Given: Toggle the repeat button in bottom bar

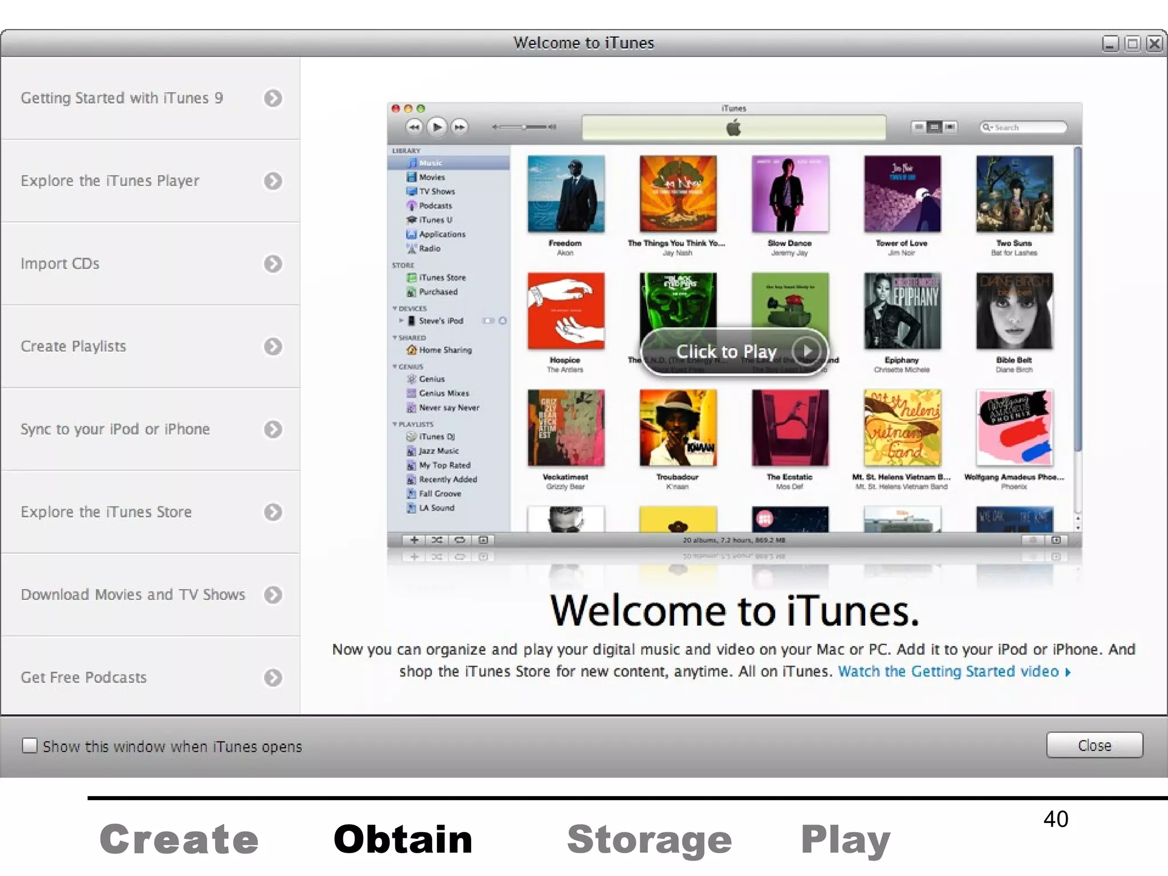Looking at the screenshot, I should point(460,540).
